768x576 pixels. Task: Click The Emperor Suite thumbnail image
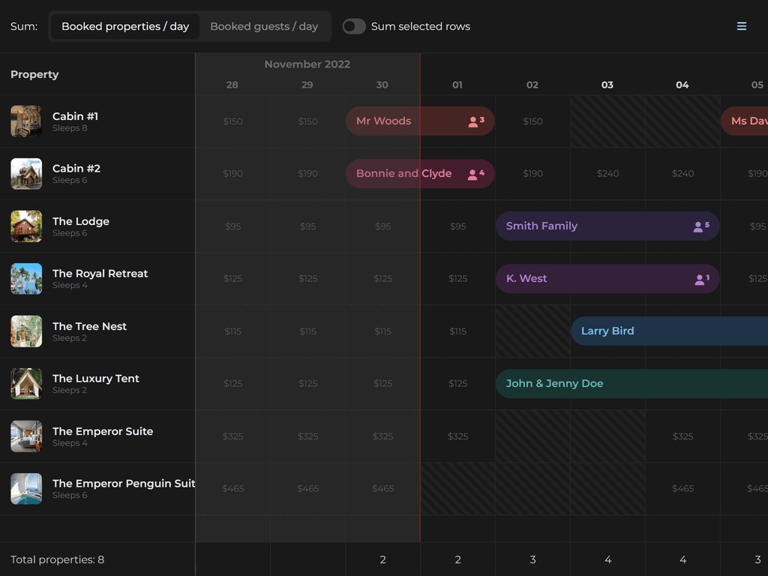click(x=26, y=436)
